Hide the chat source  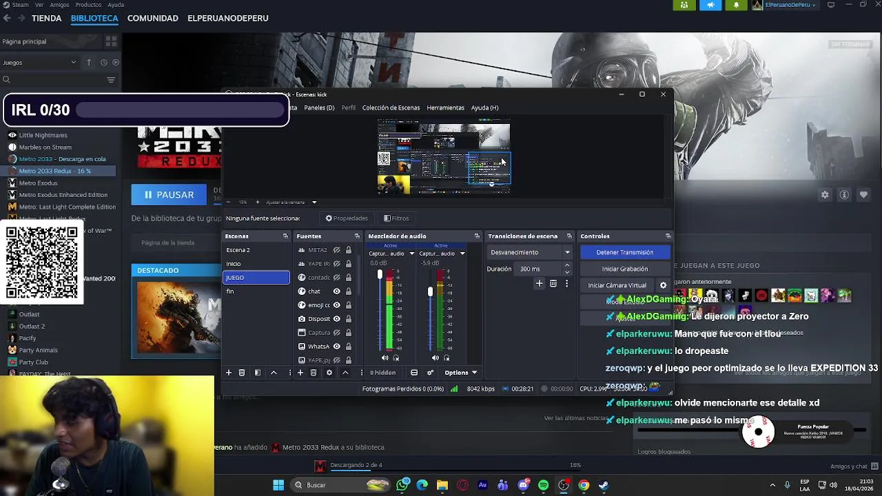[337, 291]
